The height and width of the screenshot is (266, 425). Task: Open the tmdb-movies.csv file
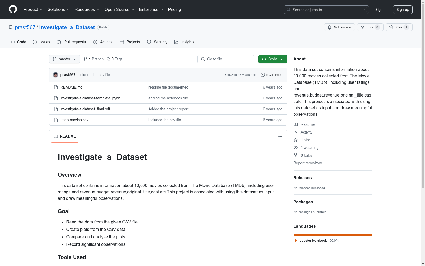click(x=74, y=120)
